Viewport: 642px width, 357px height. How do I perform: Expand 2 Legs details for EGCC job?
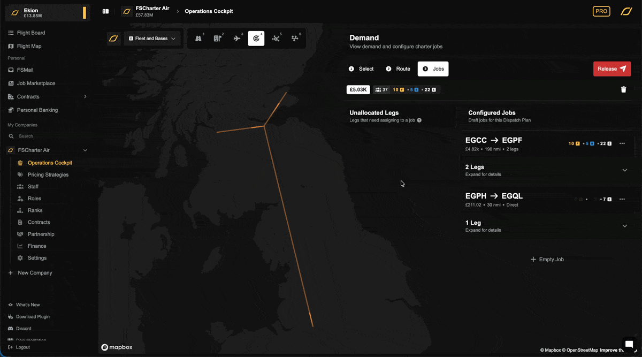click(624, 170)
